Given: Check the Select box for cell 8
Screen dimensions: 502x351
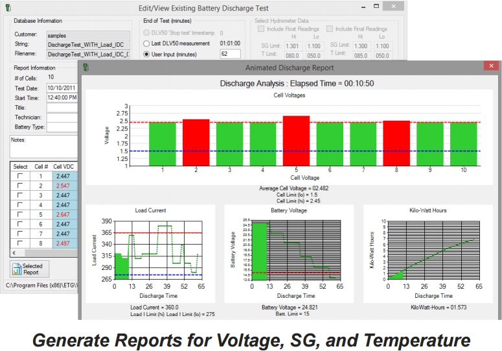Looking at the screenshot, I should [x=20, y=243].
